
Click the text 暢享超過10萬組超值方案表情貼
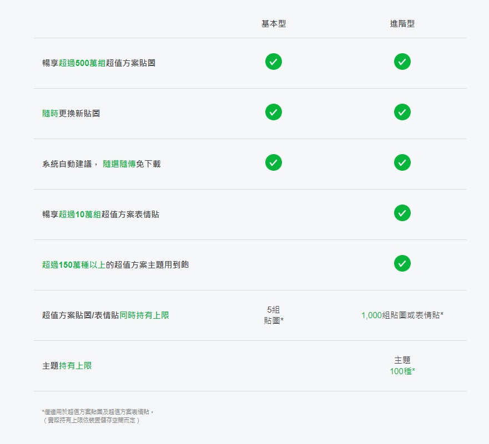pos(100,214)
